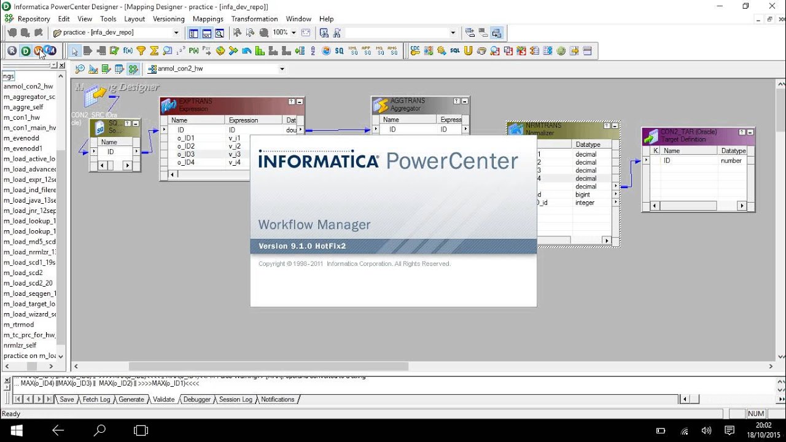The width and height of the screenshot is (786, 442).
Task: Open the Source Analyzer tool icon
Action: (80, 69)
